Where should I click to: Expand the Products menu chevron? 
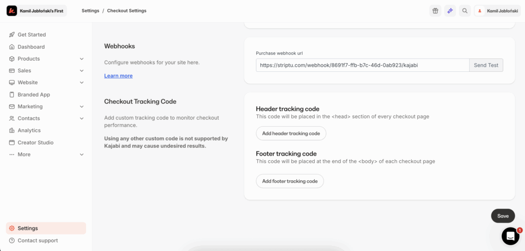coord(82,59)
